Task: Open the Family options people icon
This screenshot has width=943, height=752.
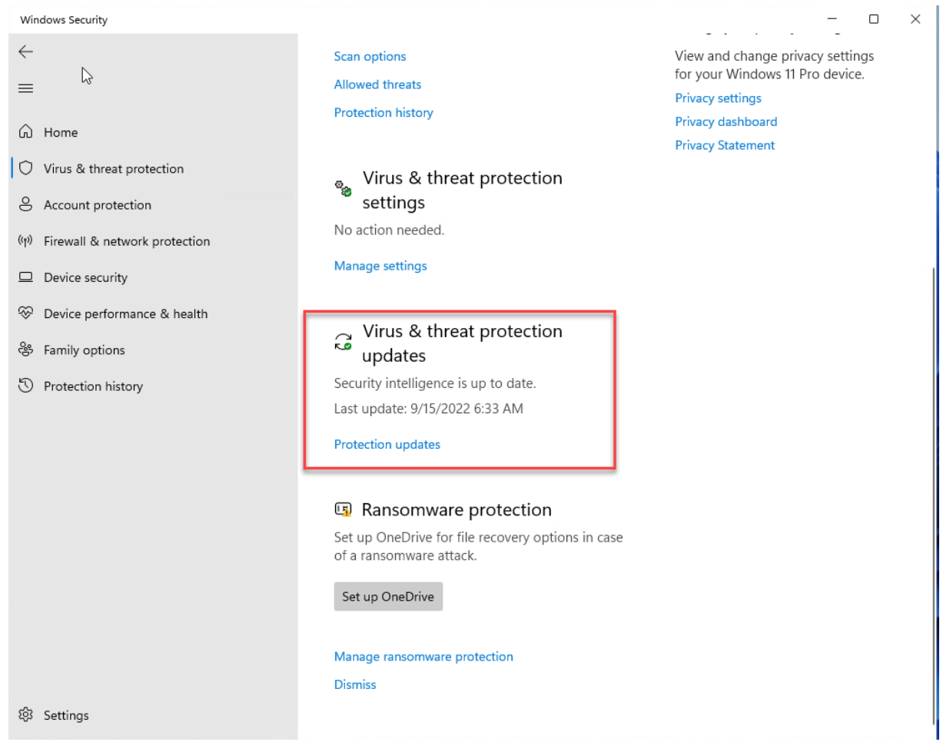Action: [26, 349]
